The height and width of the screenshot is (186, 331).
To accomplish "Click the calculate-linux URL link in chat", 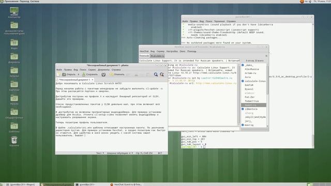I will [216, 83].
